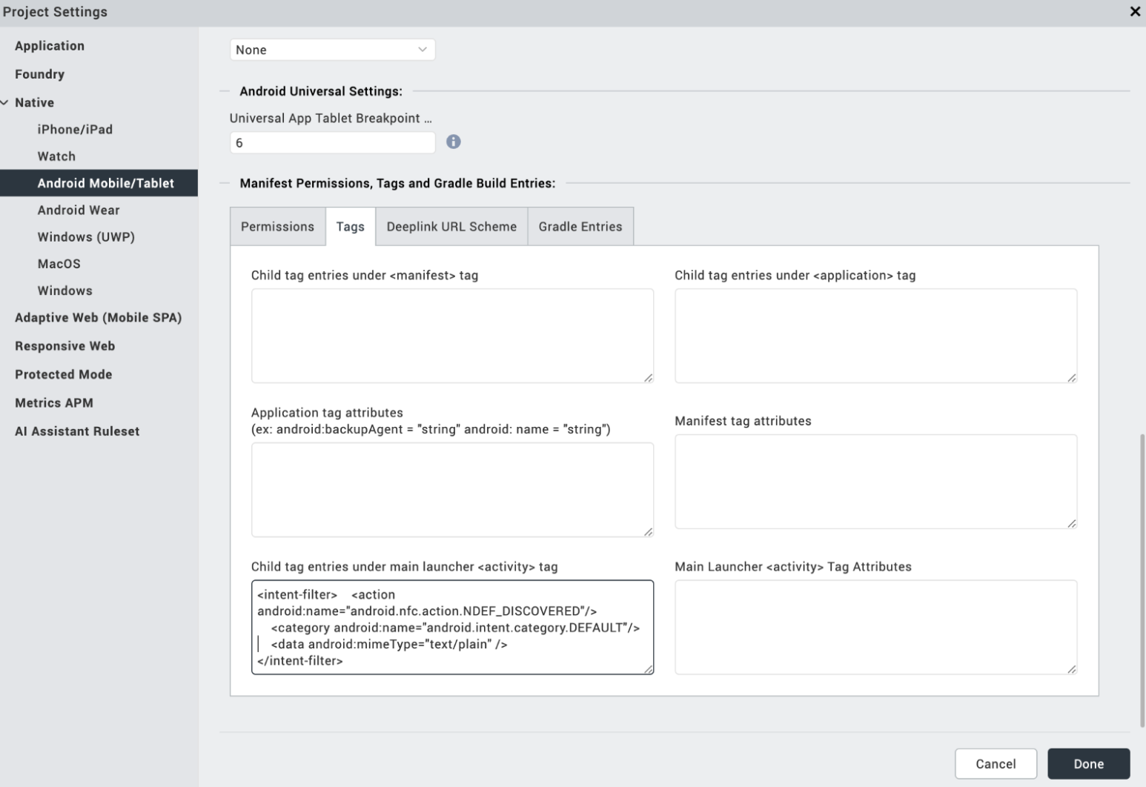The height and width of the screenshot is (787, 1146).
Task: Open the None dropdown
Action: point(332,50)
